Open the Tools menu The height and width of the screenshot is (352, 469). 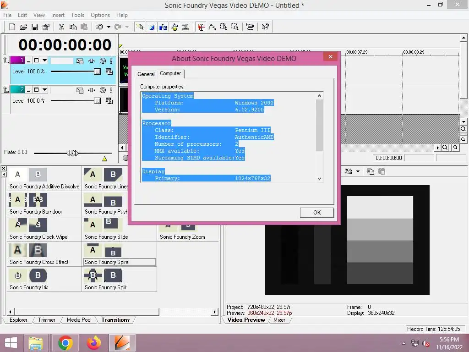(x=77, y=15)
